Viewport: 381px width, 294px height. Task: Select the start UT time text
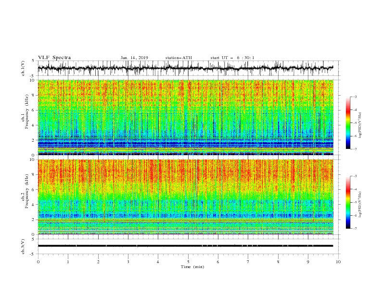coord(232,58)
